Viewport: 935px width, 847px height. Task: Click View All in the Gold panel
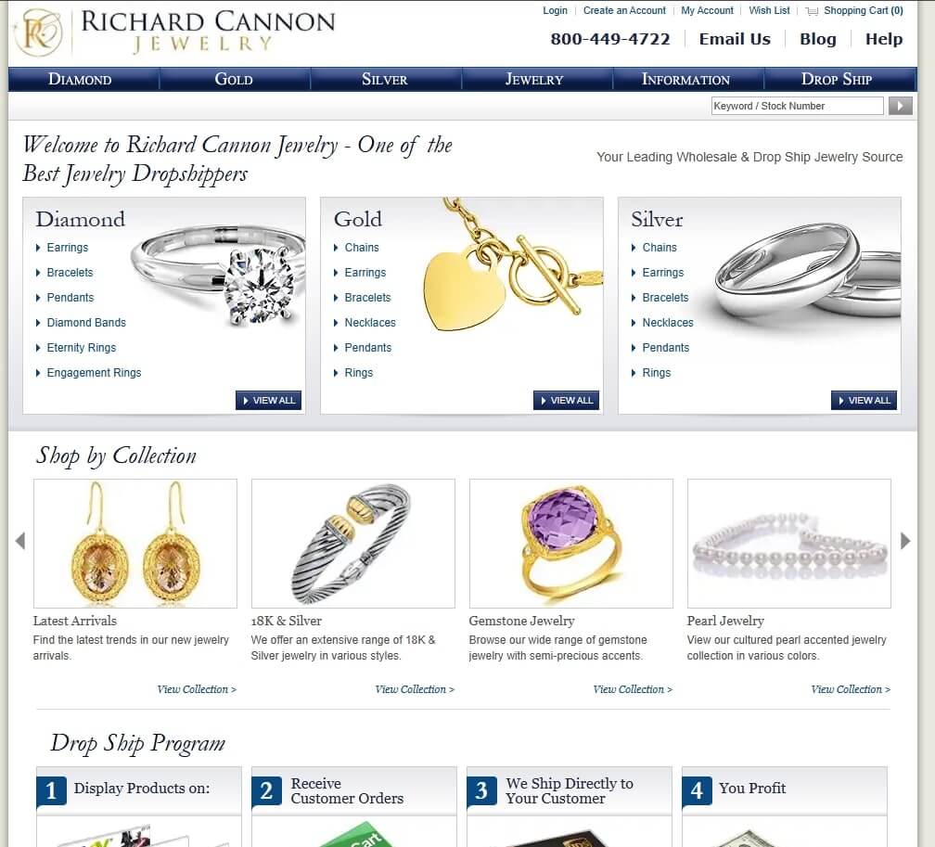pyautogui.click(x=566, y=400)
